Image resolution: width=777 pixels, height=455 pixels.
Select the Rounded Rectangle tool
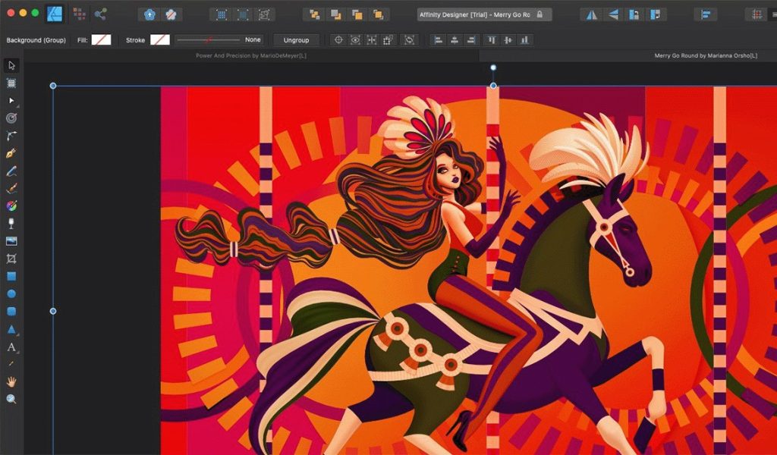click(x=11, y=312)
